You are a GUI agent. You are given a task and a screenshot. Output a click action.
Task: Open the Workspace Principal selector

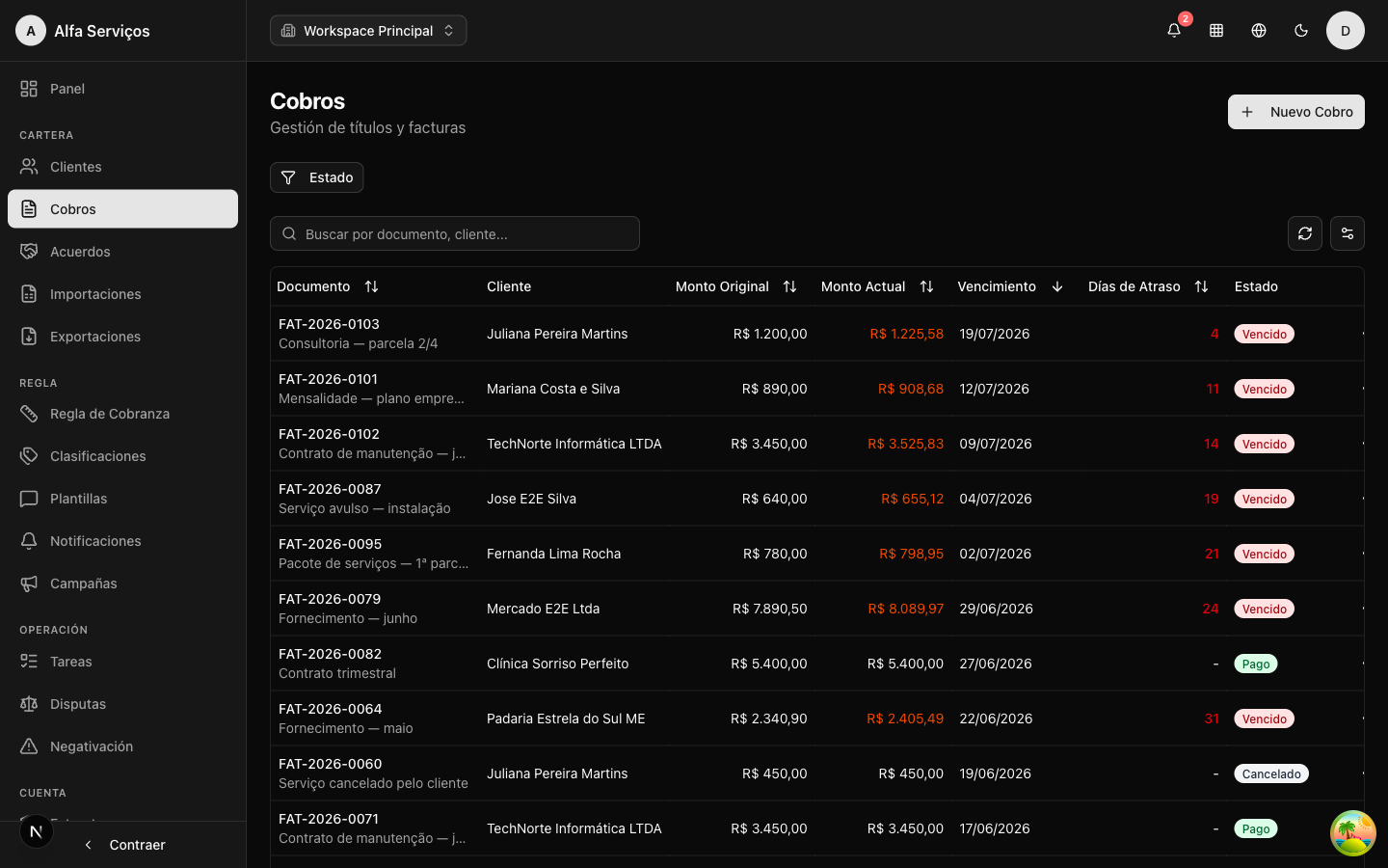pos(368,30)
